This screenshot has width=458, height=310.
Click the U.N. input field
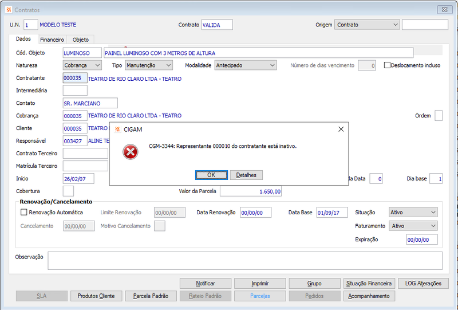tap(31, 25)
